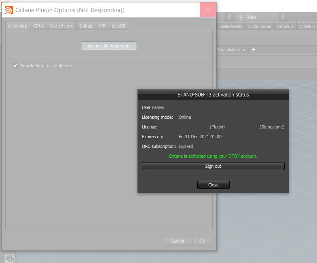
Task: Open the Out-of-core tab
Action: tap(61, 26)
